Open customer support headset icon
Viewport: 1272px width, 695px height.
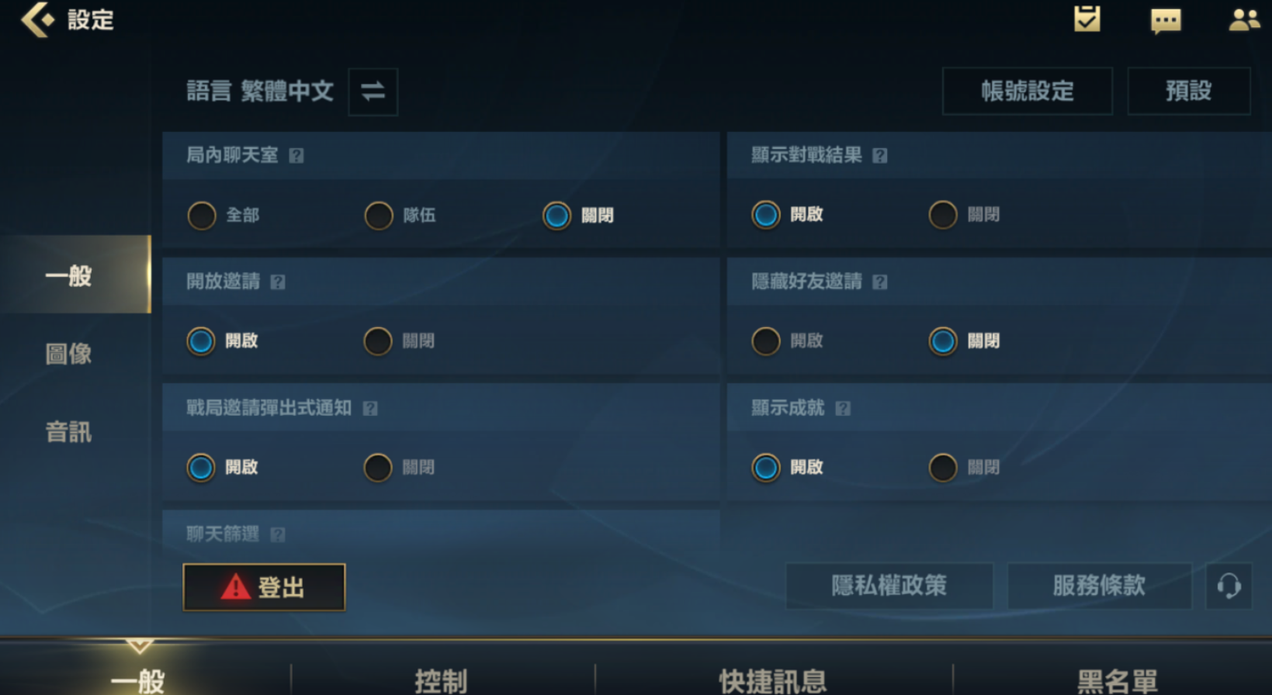(1229, 586)
